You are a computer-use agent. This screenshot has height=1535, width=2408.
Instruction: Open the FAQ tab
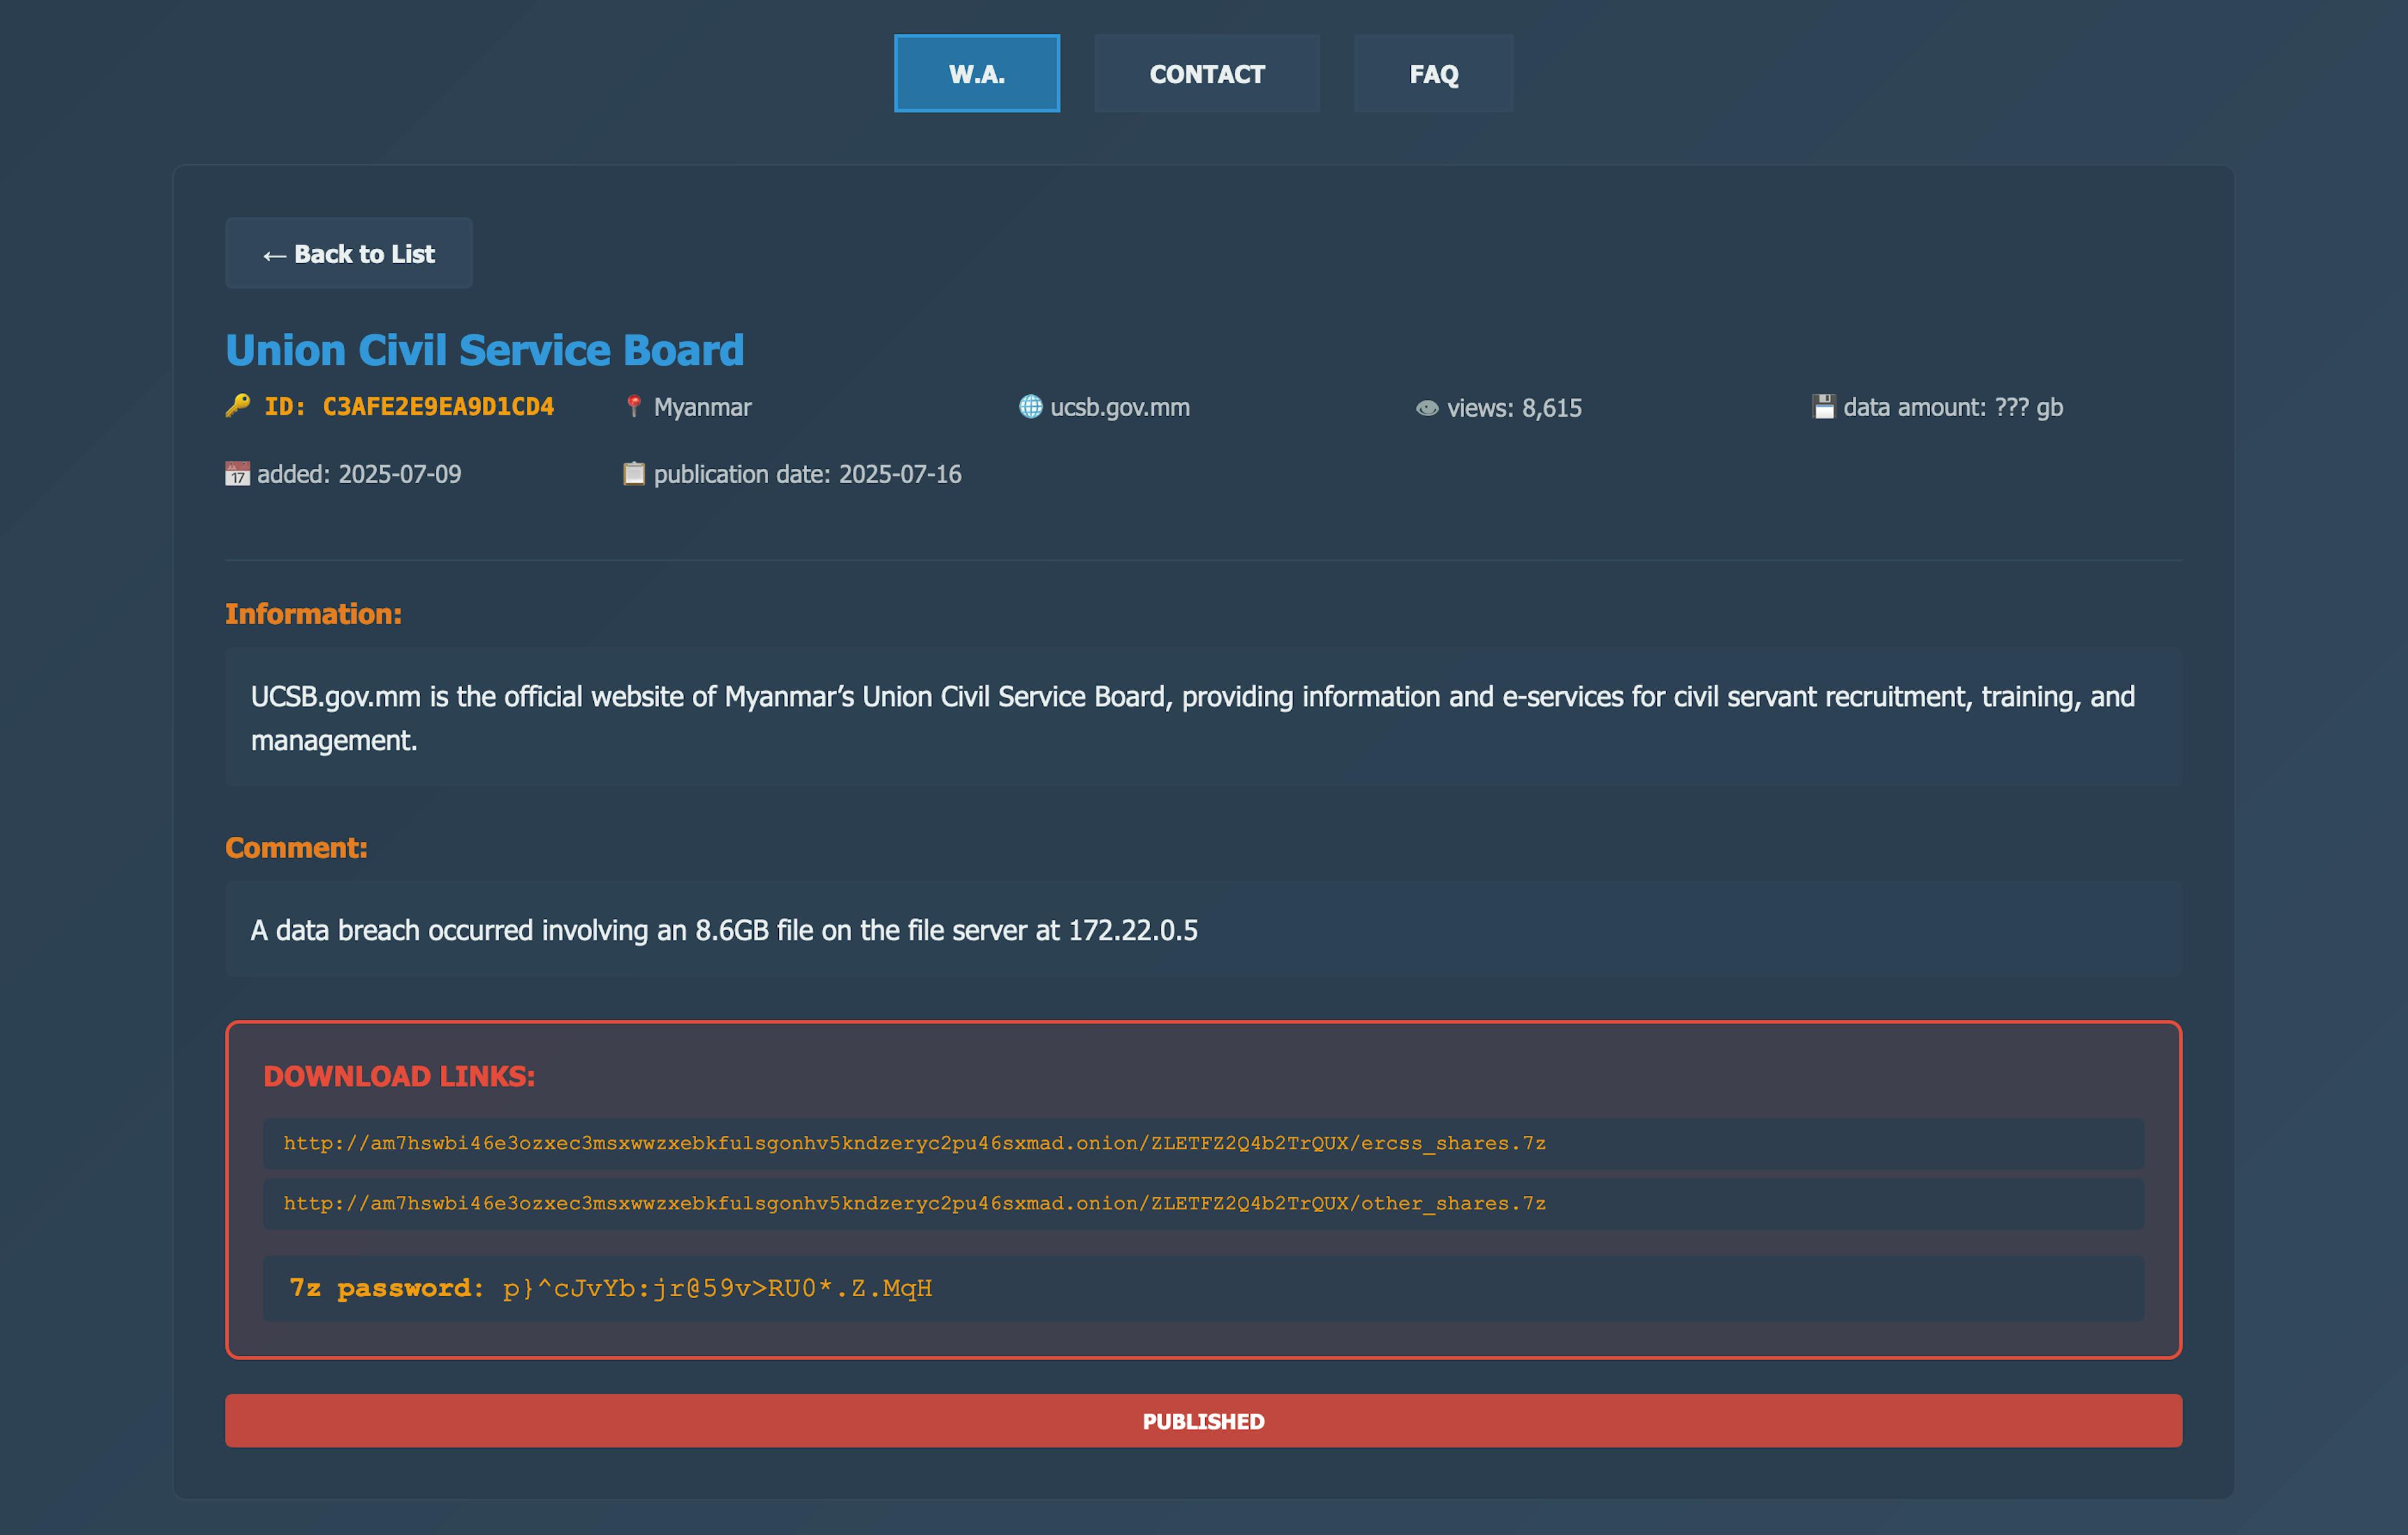[x=1433, y=73]
